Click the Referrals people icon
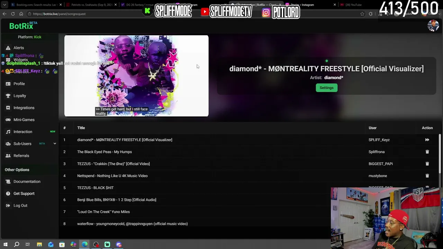Screen dimensions: 443x249 [x=8, y=156]
